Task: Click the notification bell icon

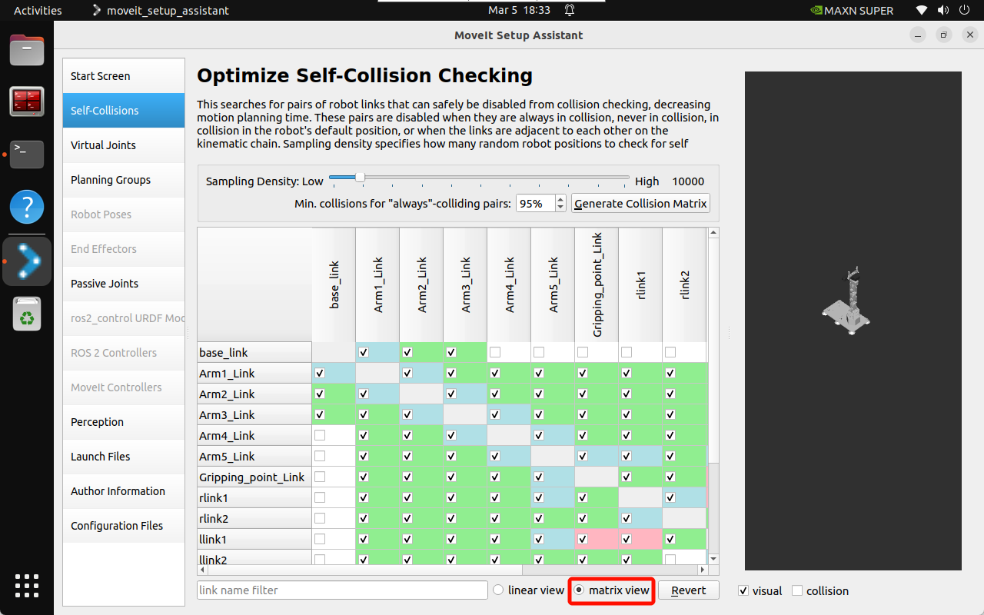Action: [x=570, y=10]
